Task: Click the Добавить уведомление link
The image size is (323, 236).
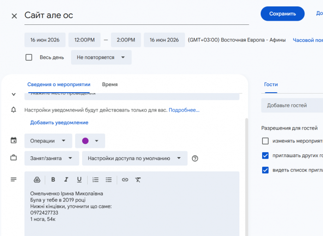Action: pos(59,123)
